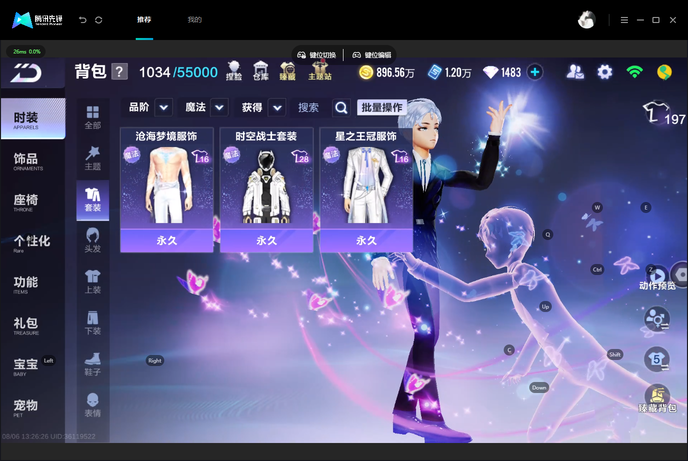Image resolution: width=688 pixels, height=461 pixels.
Task: Switch outfit preset 5 icon
Action: coord(656,359)
